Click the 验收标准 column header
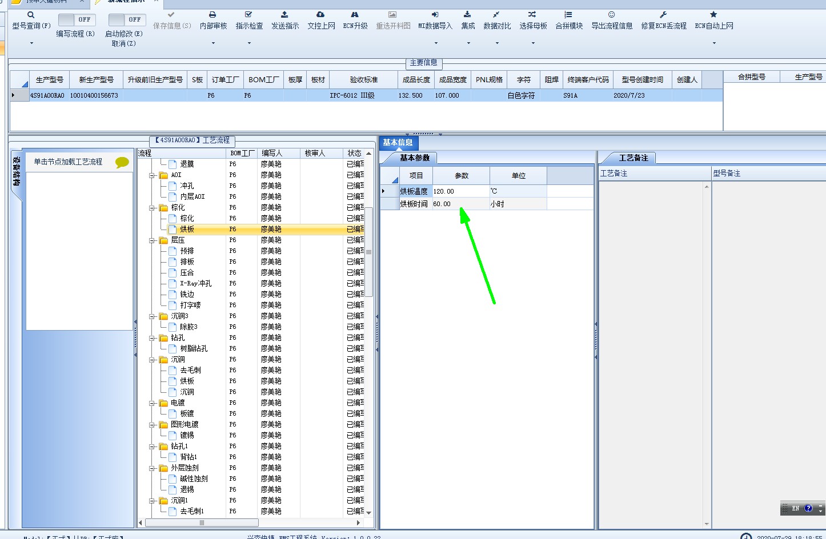This screenshot has height=539, width=826. (364, 80)
